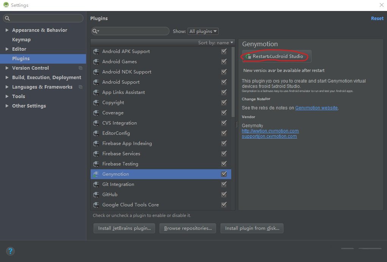Screen dimensions: 387x262
Task: Open the Sort by name dropdown
Action: click(215, 43)
